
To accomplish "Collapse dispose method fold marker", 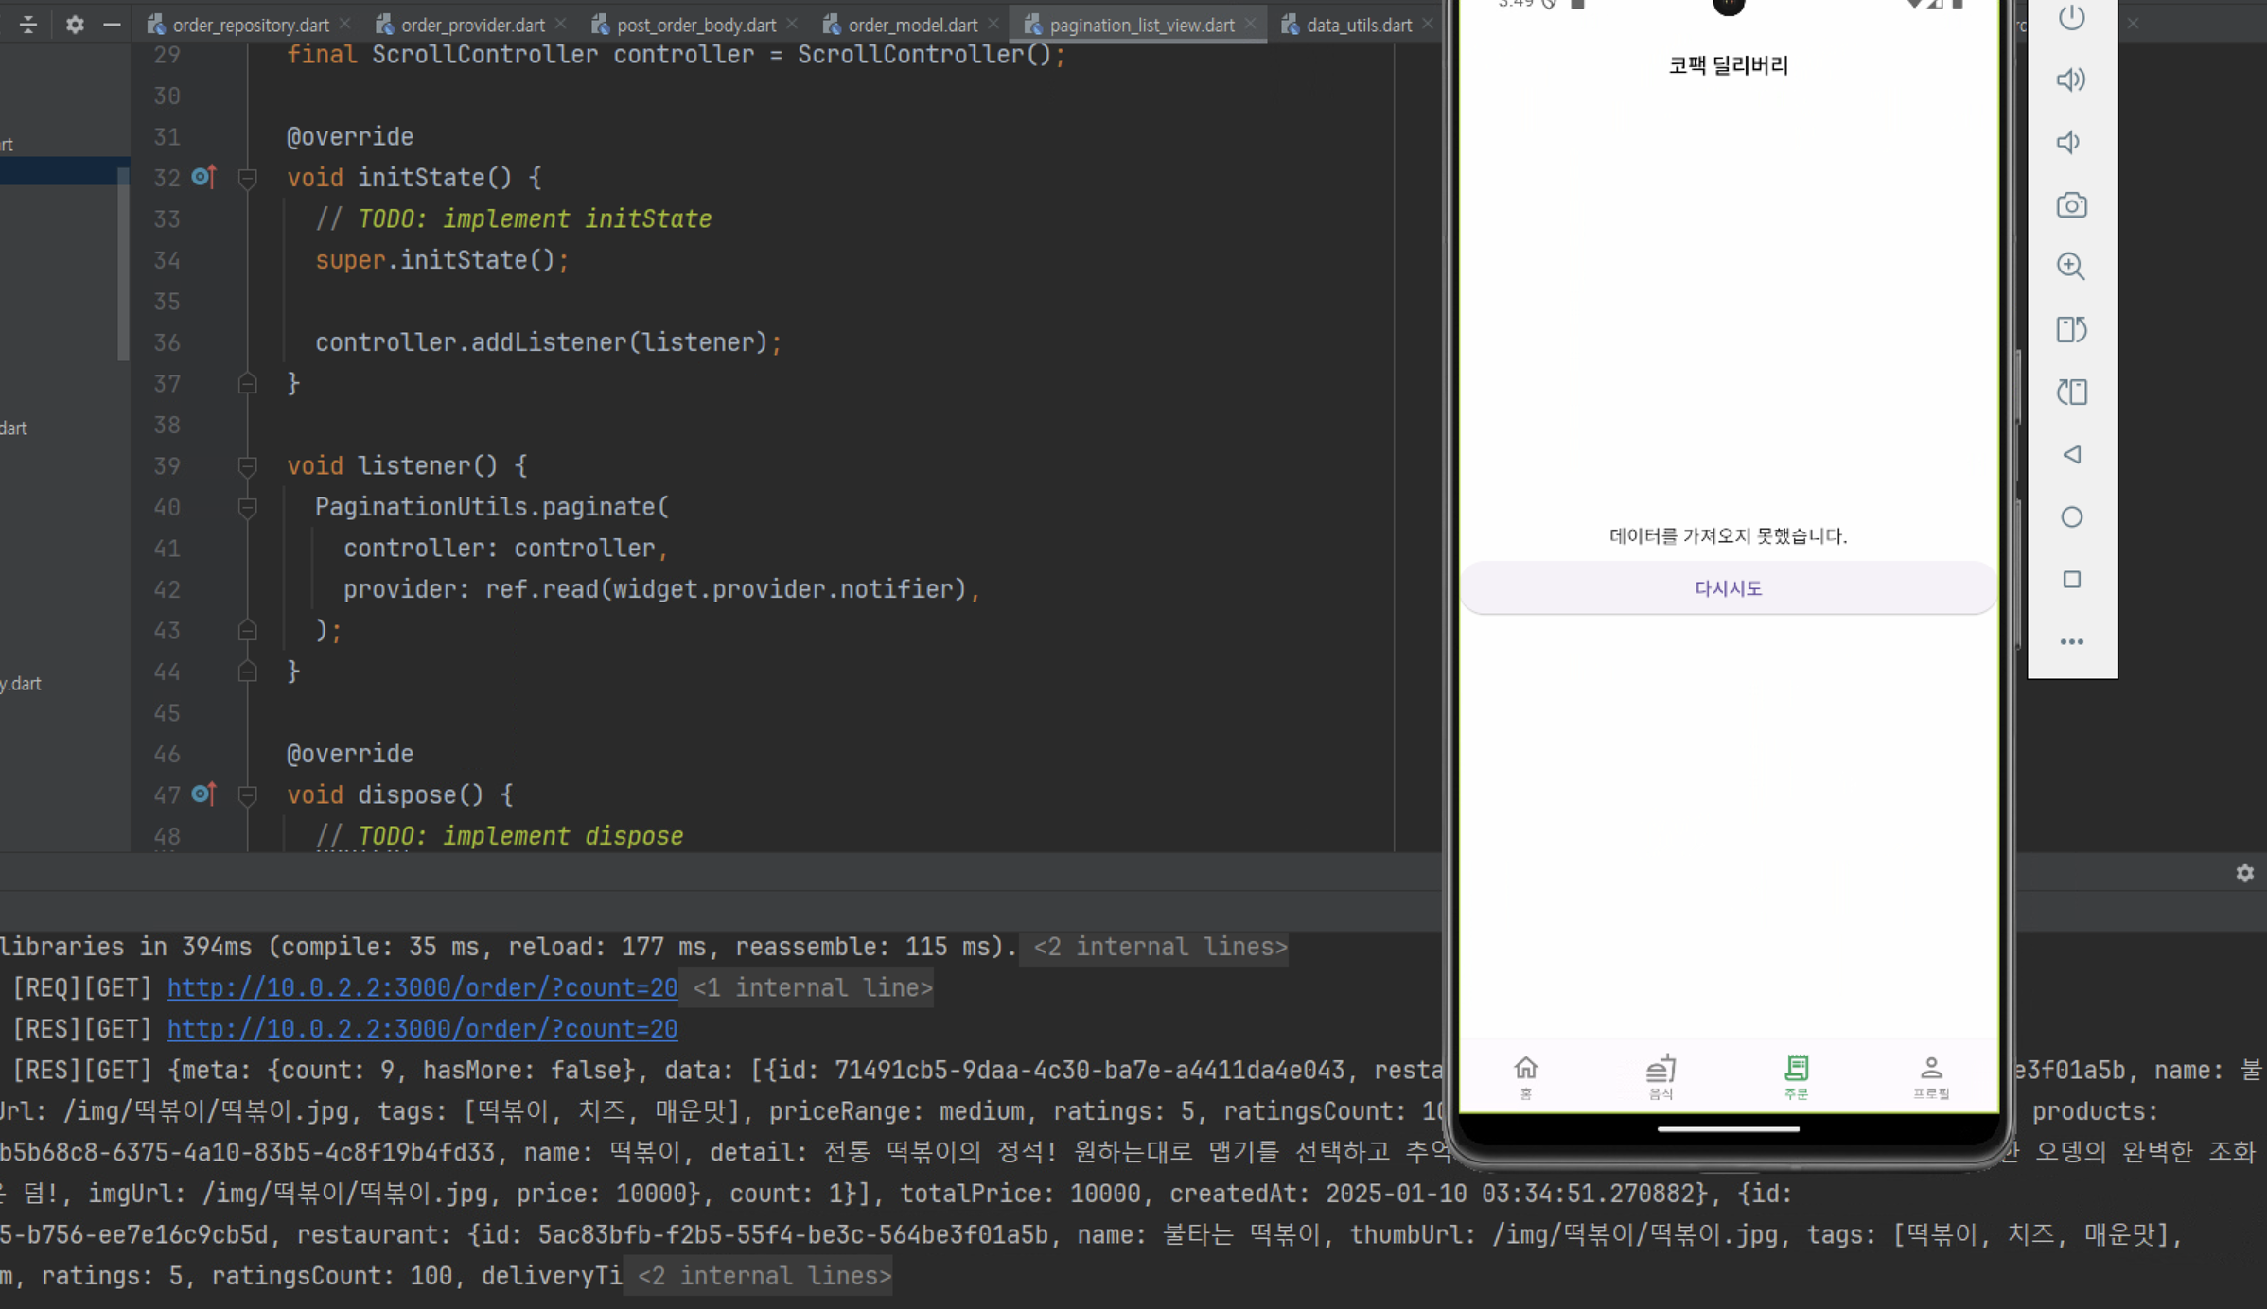I will tap(248, 795).
